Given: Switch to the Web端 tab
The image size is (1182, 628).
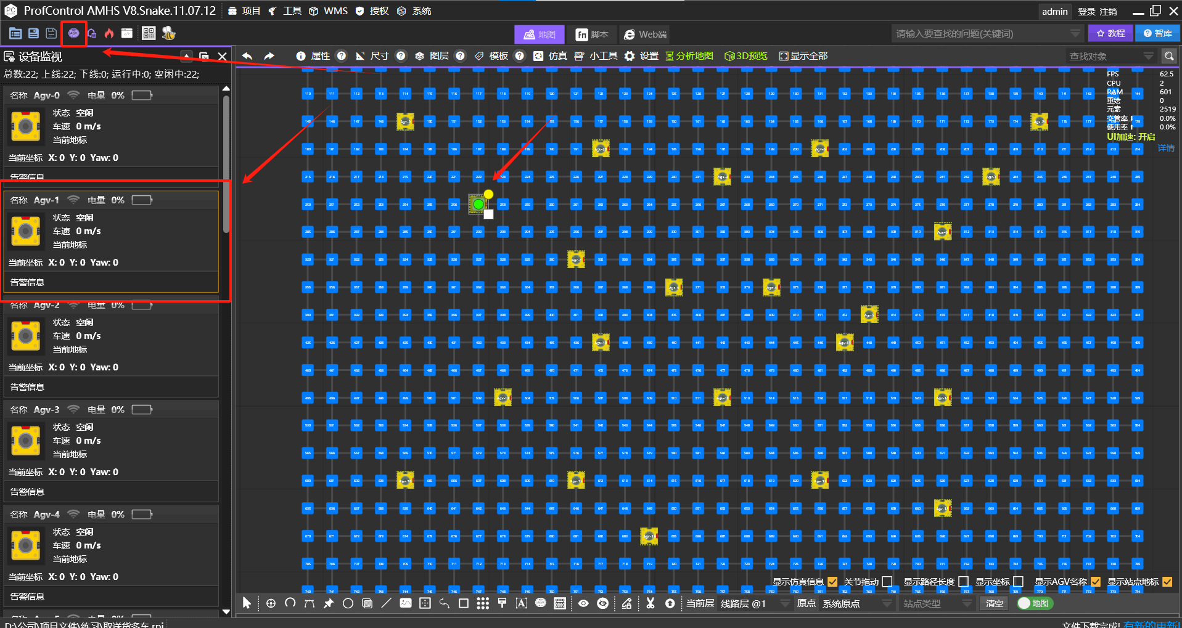Looking at the screenshot, I should click(x=645, y=35).
